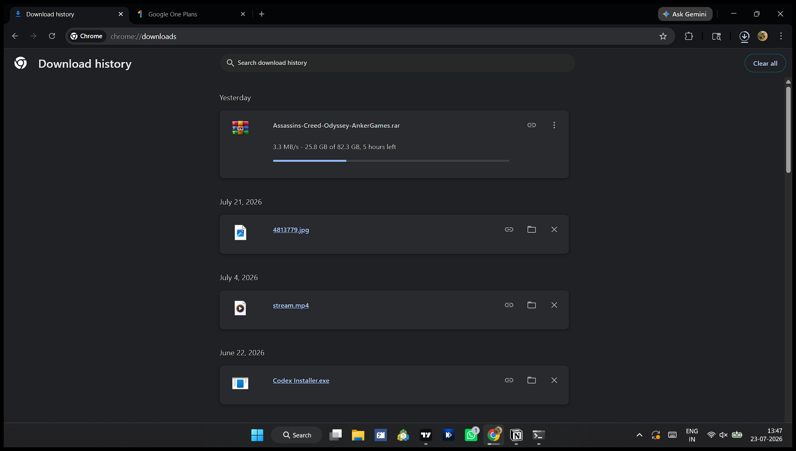Select the Download history tab

click(69, 14)
